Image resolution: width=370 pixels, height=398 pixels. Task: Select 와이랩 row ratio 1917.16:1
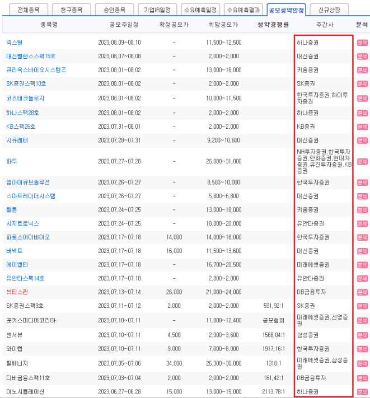274,349
